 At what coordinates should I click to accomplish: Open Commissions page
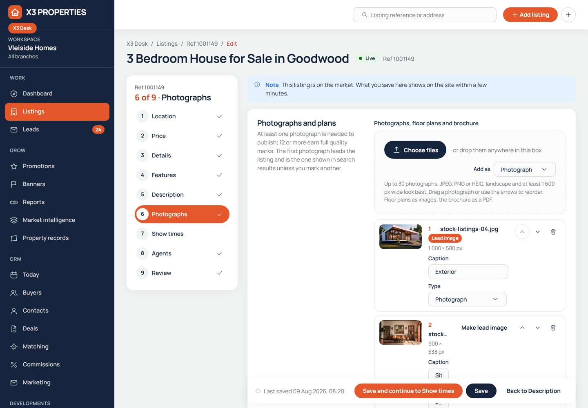click(57, 364)
